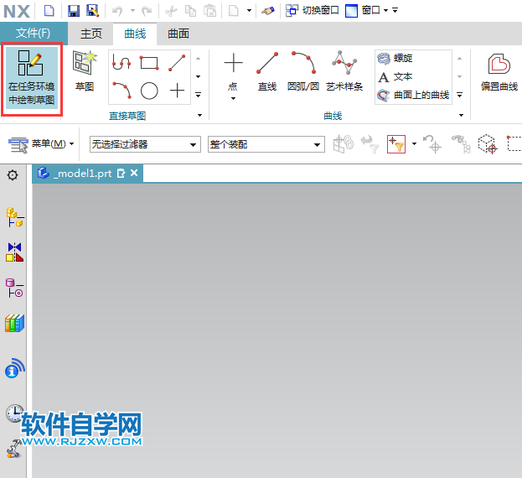
Task: Click the rotate-around-point reset icon
Action: point(432,144)
